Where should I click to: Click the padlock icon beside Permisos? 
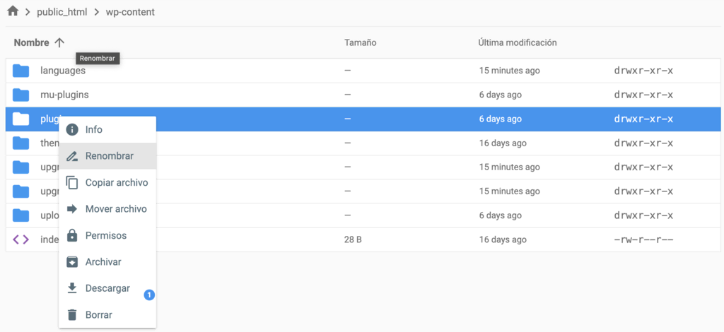71,235
